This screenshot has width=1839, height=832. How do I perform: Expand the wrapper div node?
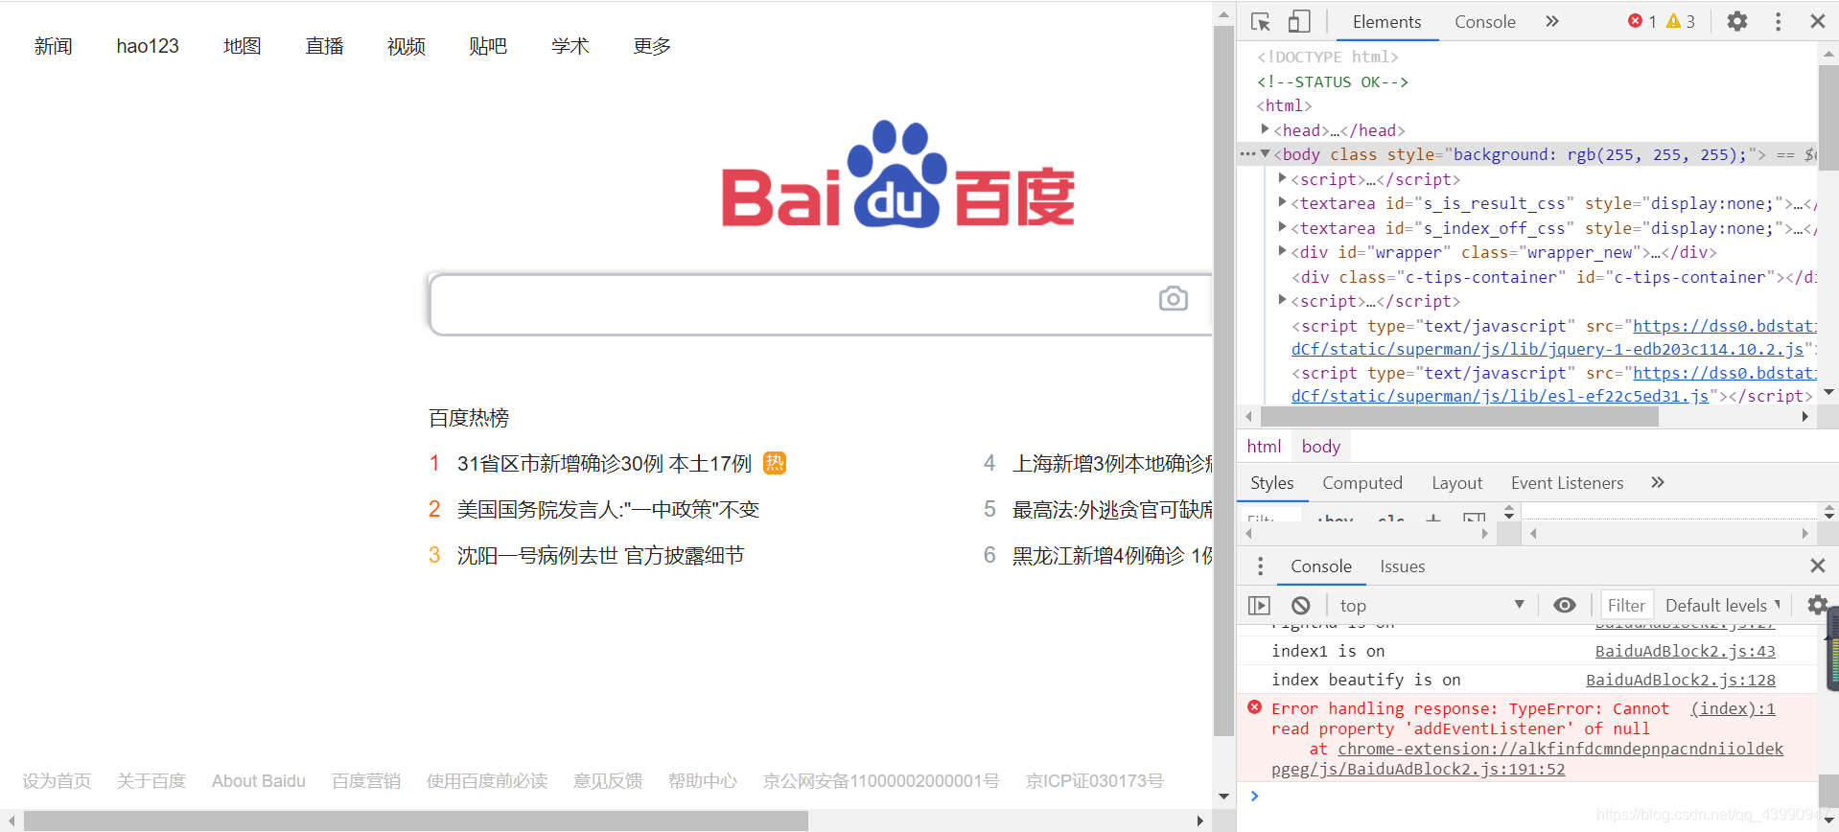[x=1282, y=250]
